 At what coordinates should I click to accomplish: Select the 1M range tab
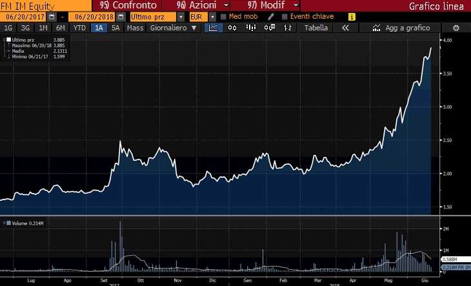43,28
